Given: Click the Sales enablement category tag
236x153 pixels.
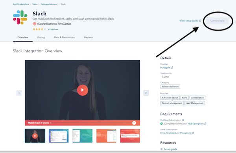Looking at the screenshot, I should click(170, 87).
